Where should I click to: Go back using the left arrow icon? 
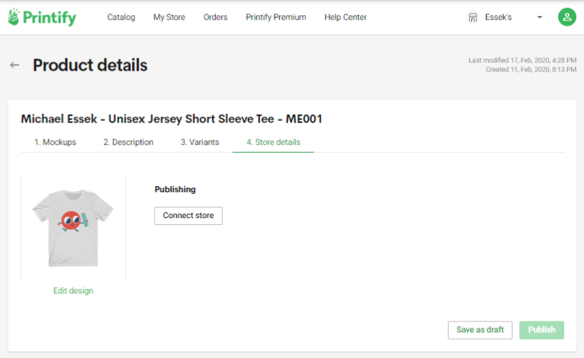(x=14, y=65)
